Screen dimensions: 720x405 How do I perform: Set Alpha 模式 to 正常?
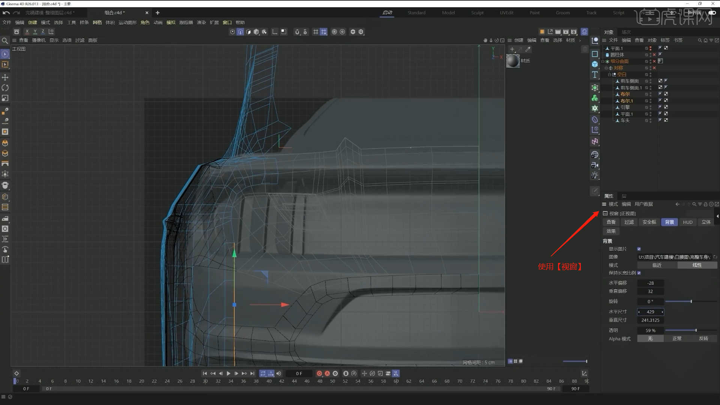pos(677,339)
